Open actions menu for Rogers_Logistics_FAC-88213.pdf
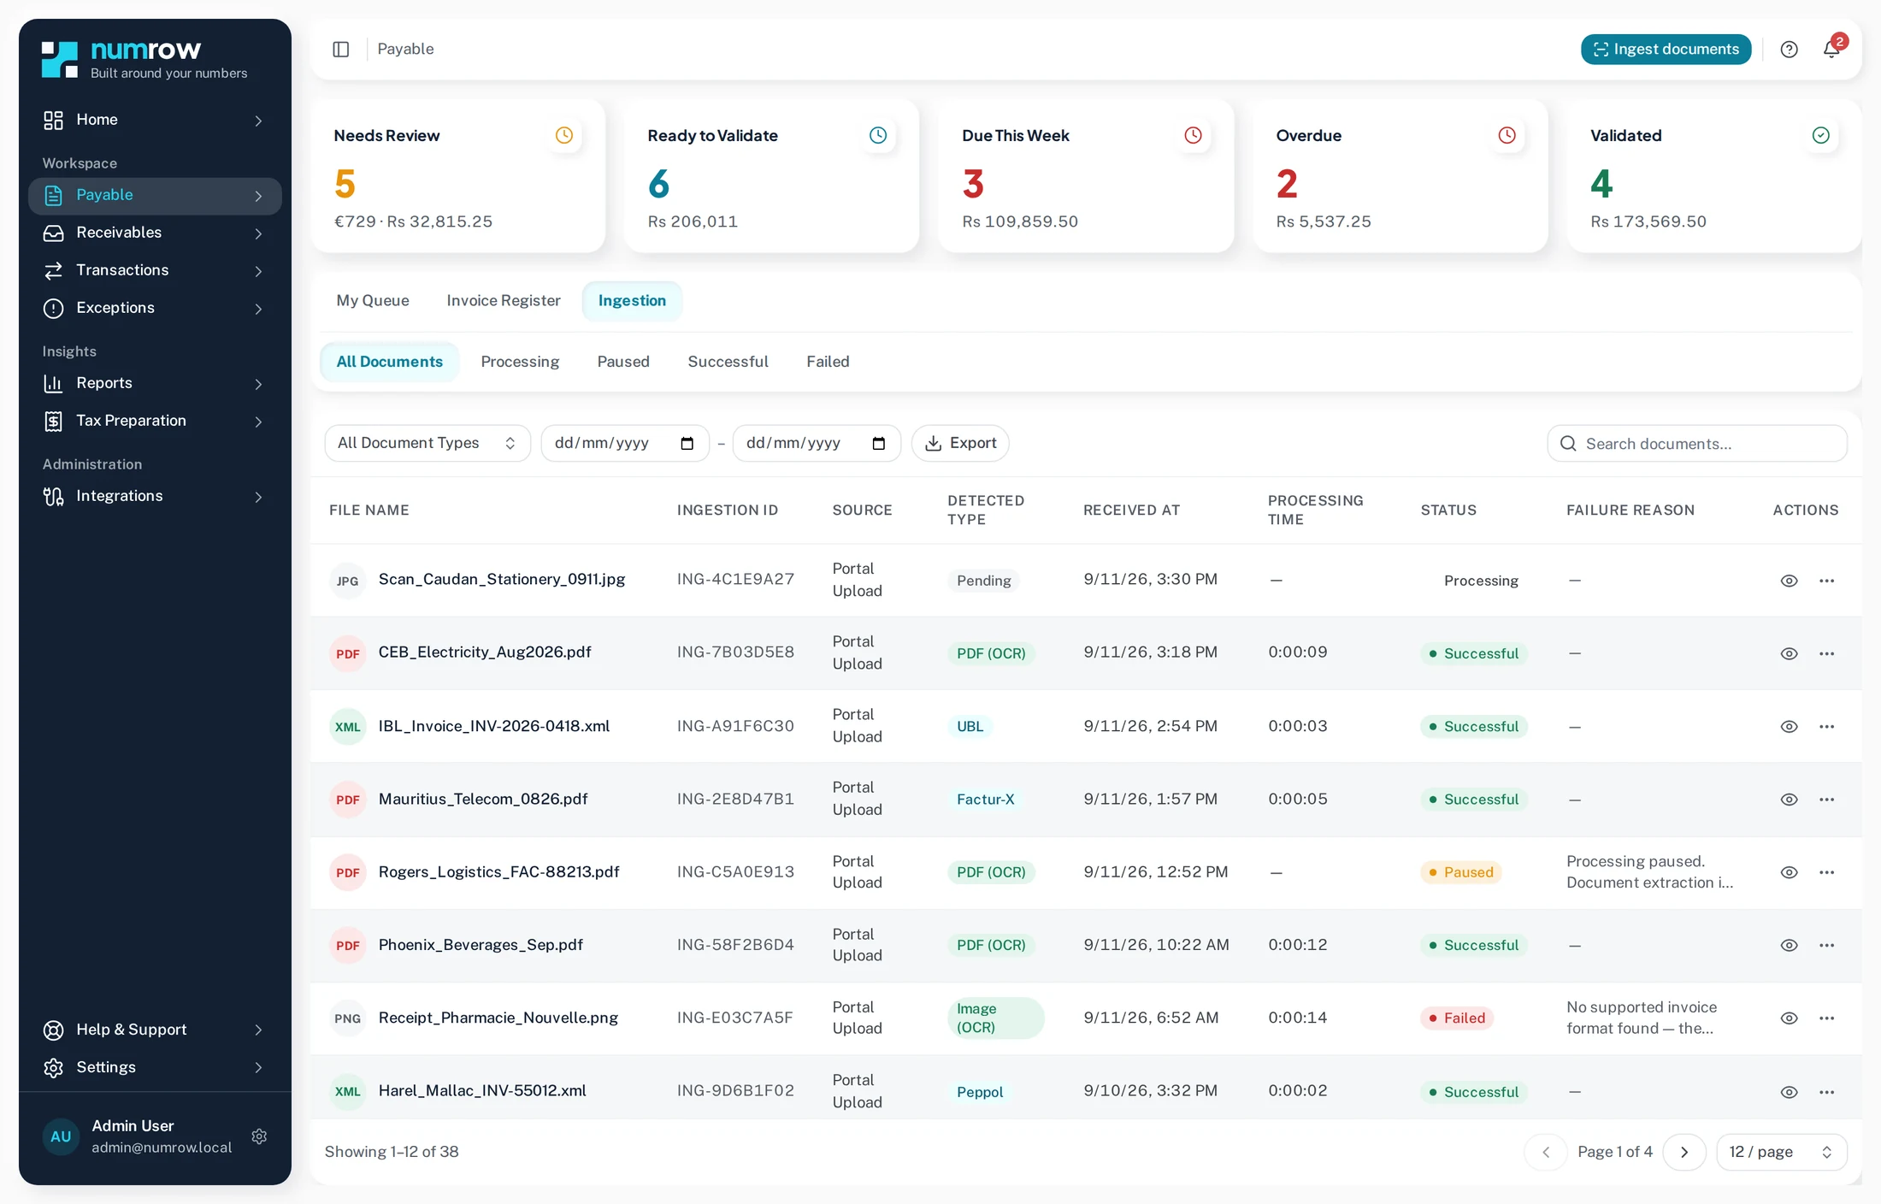The width and height of the screenshot is (1881, 1204). 1827,872
